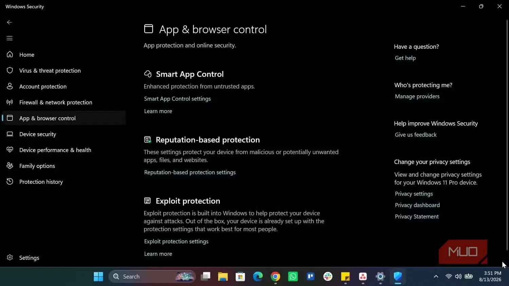Screen dimensions: 509x286
Task: Open Slack from the taskbar
Action: 328,277
